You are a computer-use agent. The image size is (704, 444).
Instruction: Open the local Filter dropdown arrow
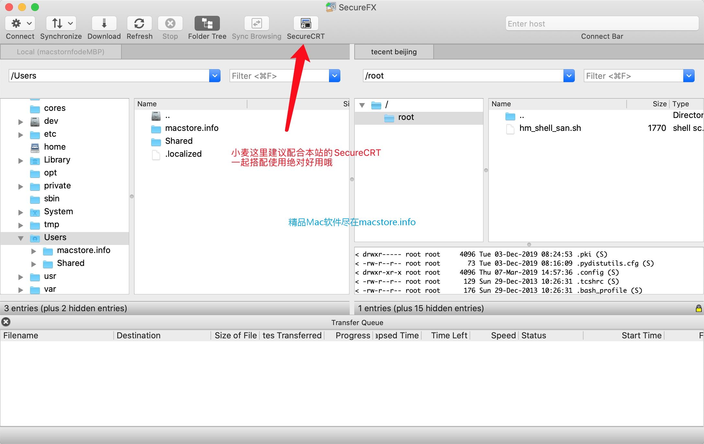(335, 76)
